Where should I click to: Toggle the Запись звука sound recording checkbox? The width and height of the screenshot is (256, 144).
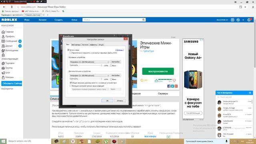coord(68,50)
